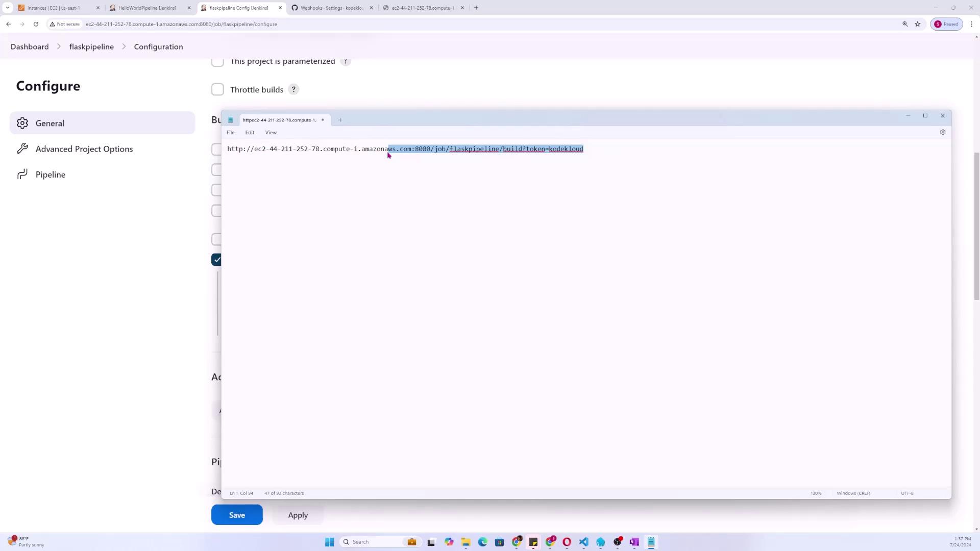Open the browser zoom magnifier icon
980x551 pixels.
pyautogui.click(x=905, y=24)
